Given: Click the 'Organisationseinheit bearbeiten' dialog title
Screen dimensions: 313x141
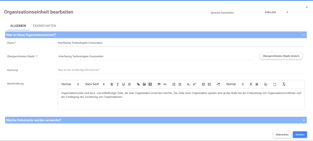Looking at the screenshot, I should pos(38,12).
